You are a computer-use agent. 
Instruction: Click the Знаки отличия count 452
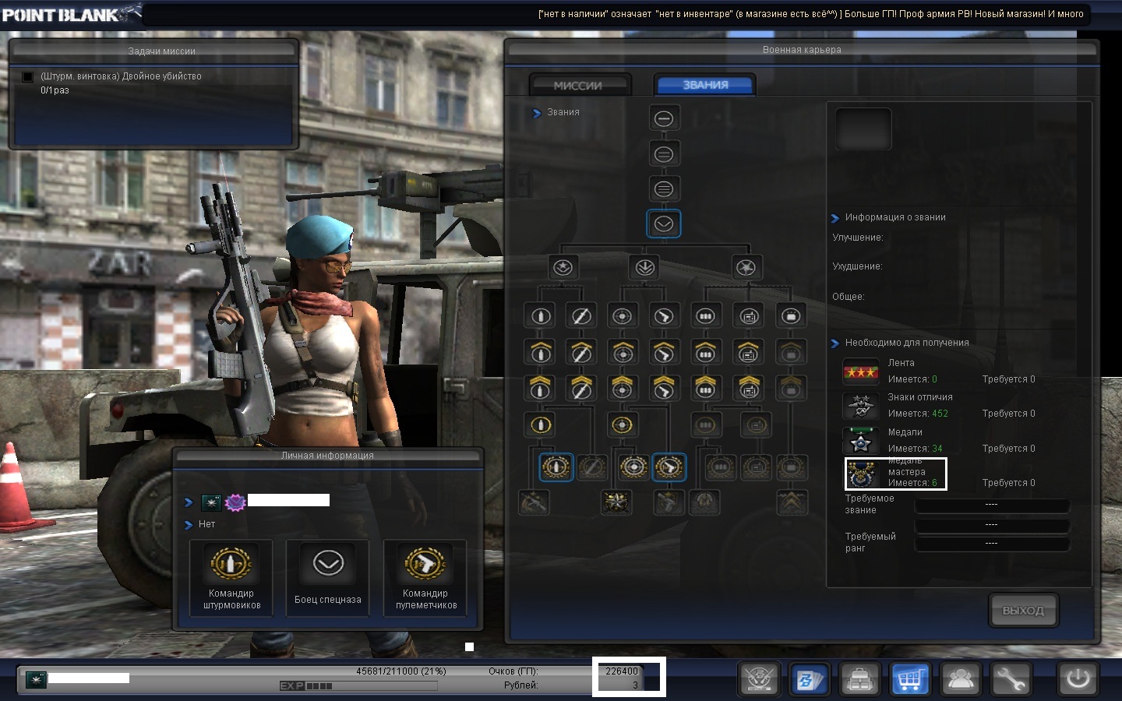pos(940,414)
